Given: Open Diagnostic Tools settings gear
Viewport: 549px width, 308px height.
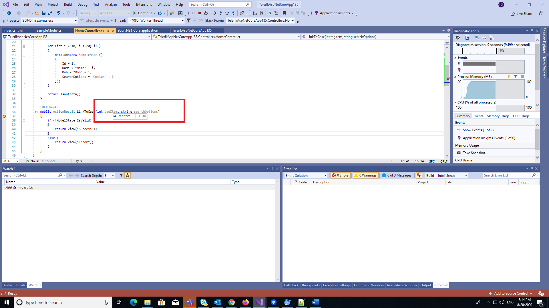Looking at the screenshot, I should pos(458,38).
